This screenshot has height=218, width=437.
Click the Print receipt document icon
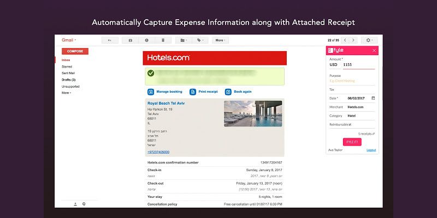[193, 92]
